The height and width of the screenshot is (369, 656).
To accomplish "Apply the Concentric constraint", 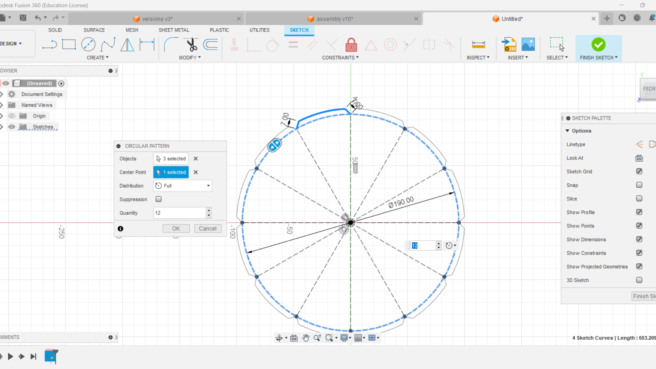I will click(390, 45).
